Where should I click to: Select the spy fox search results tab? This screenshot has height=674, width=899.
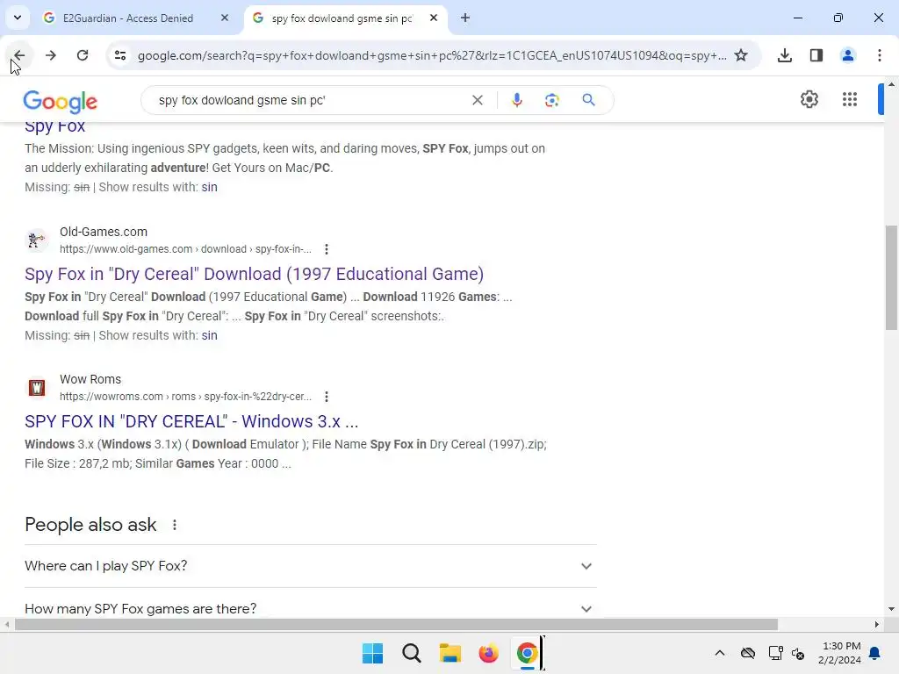click(342, 18)
